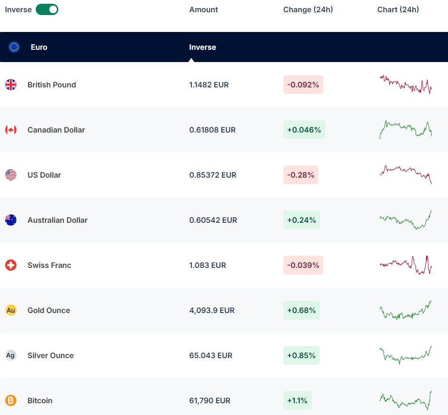Click the Gold Ounce Au icon
This screenshot has height=415, width=448.
tap(11, 310)
